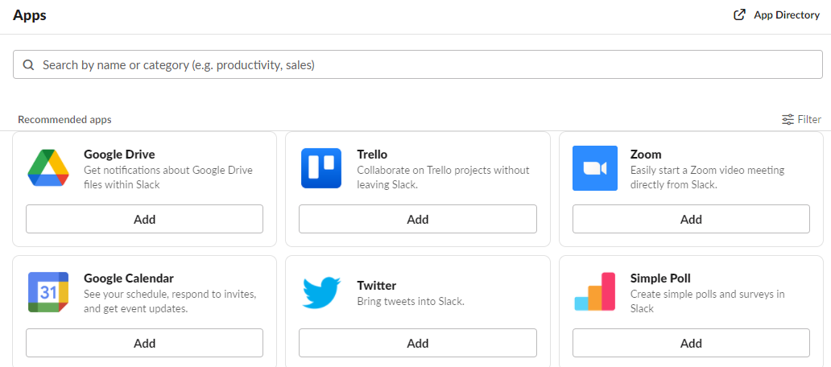This screenshot has width=831, height=367.
Task: Open the Filter options
Action: (801, 119)
